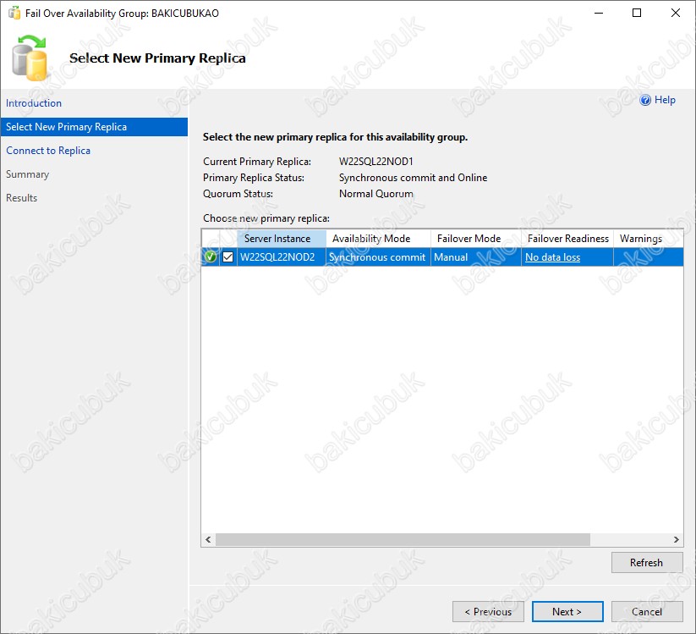Cancel the failover wizard
Screen dimensions: 696x634
(x=647, y=611)
